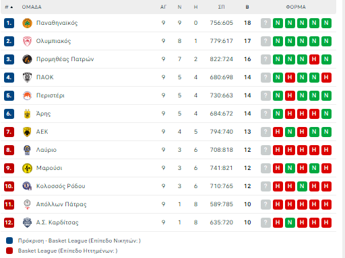Click the Μαρούσι club logo
This screenshot has width=345, height=258.
point(27,168)
